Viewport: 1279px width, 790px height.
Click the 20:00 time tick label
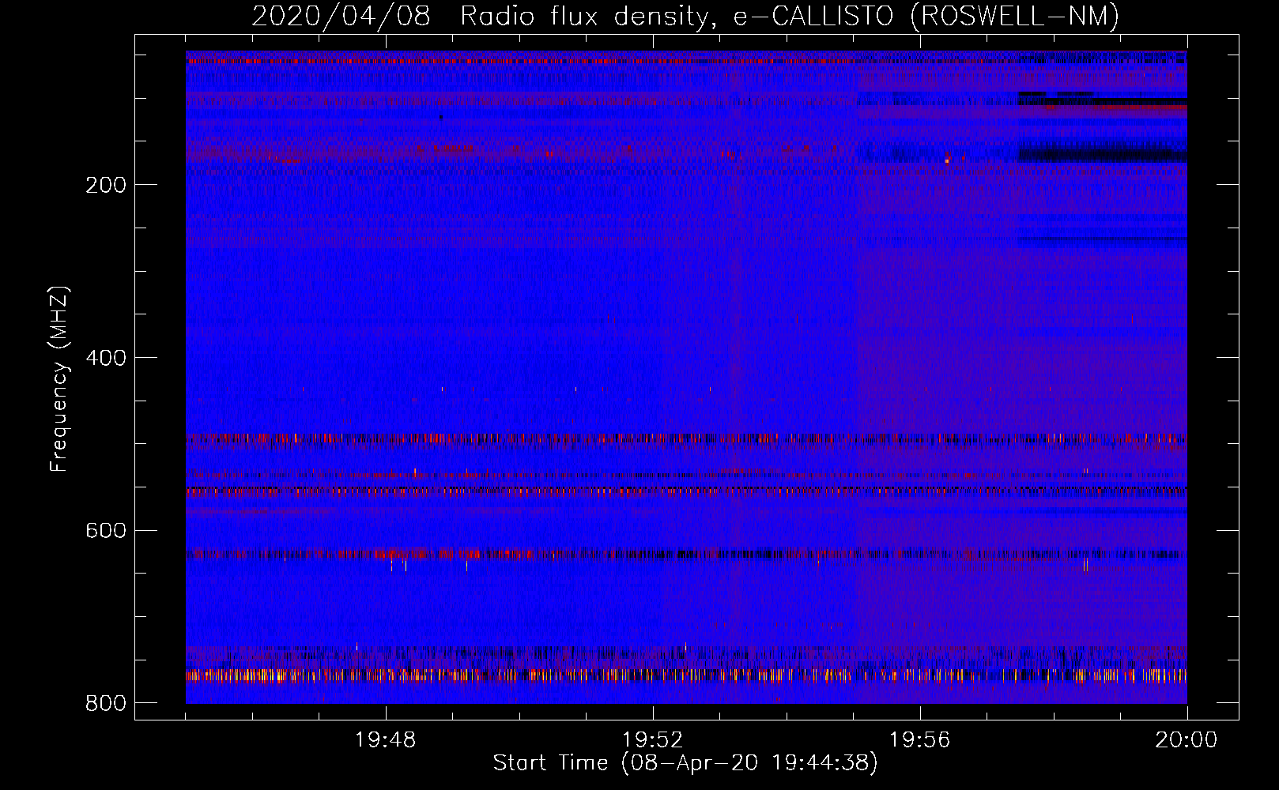pos(1187,740)
